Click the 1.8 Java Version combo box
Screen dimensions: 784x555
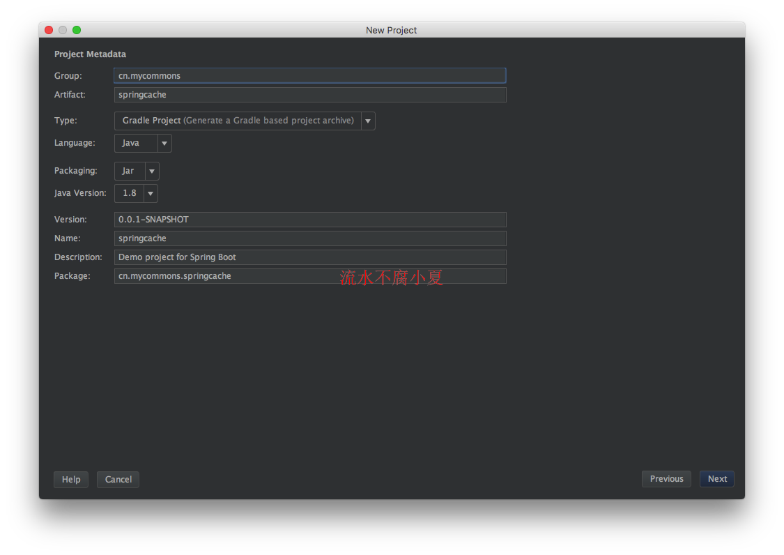click(x=136, y=193)
